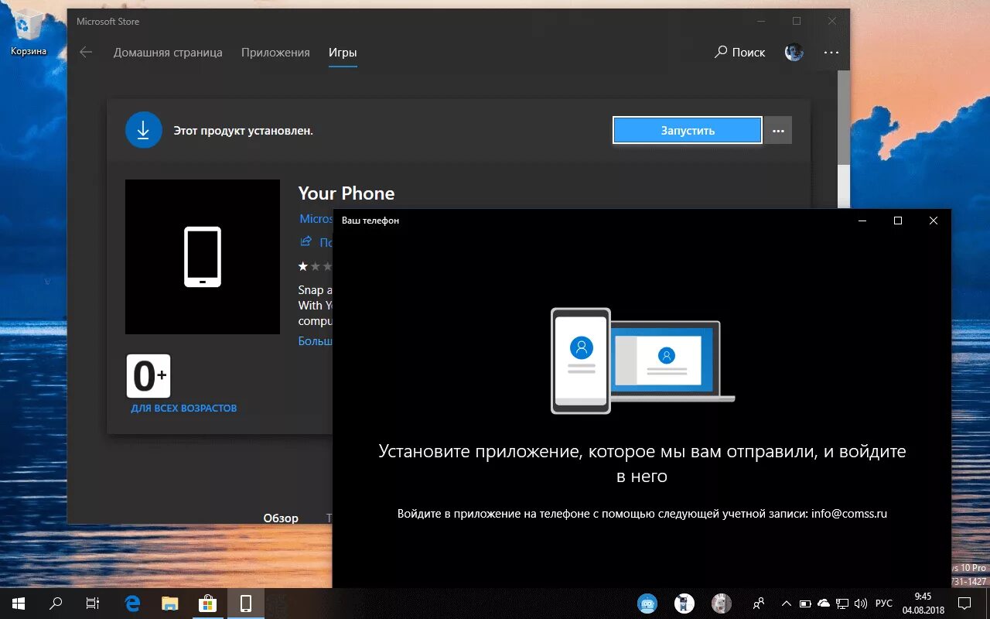Click the 0+ age rating badge

(x=148, y=376)
